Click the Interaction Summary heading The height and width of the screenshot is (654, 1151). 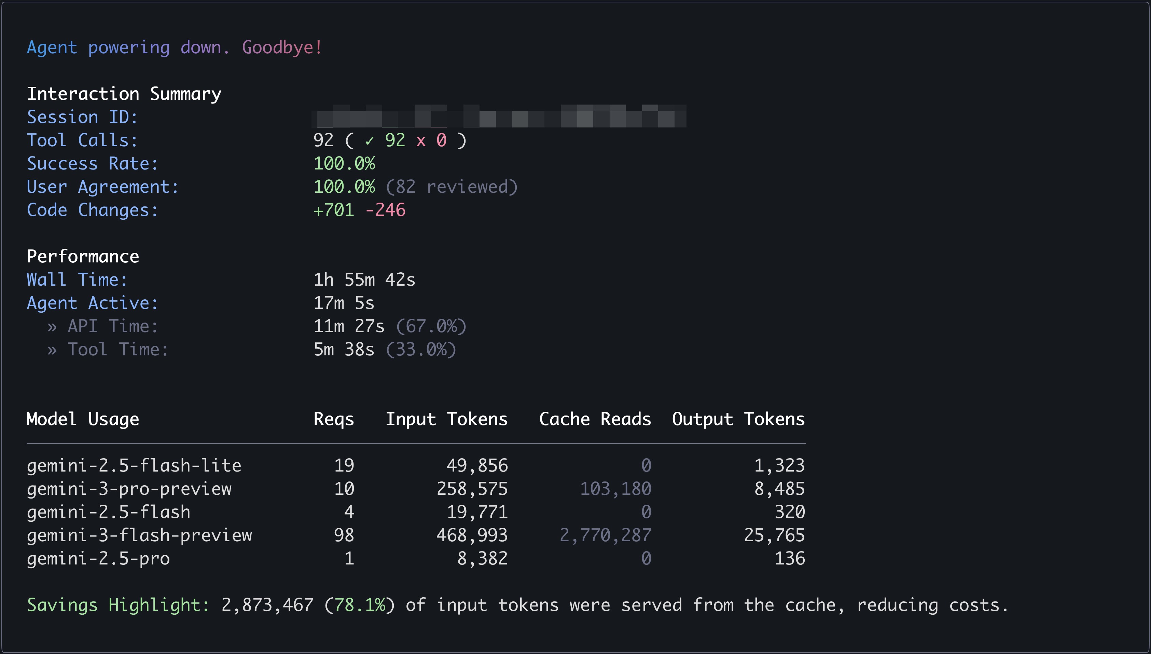[124, 94]
